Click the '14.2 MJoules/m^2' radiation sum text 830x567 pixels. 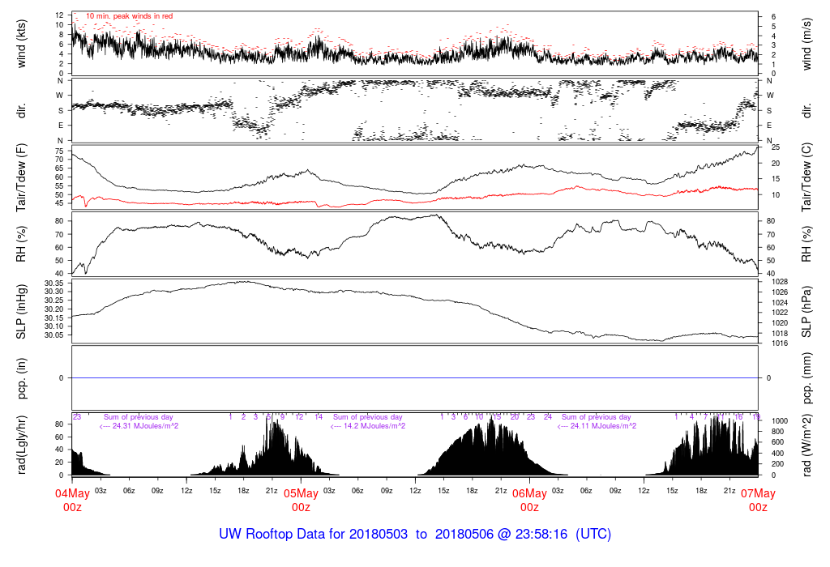[374, 426]
